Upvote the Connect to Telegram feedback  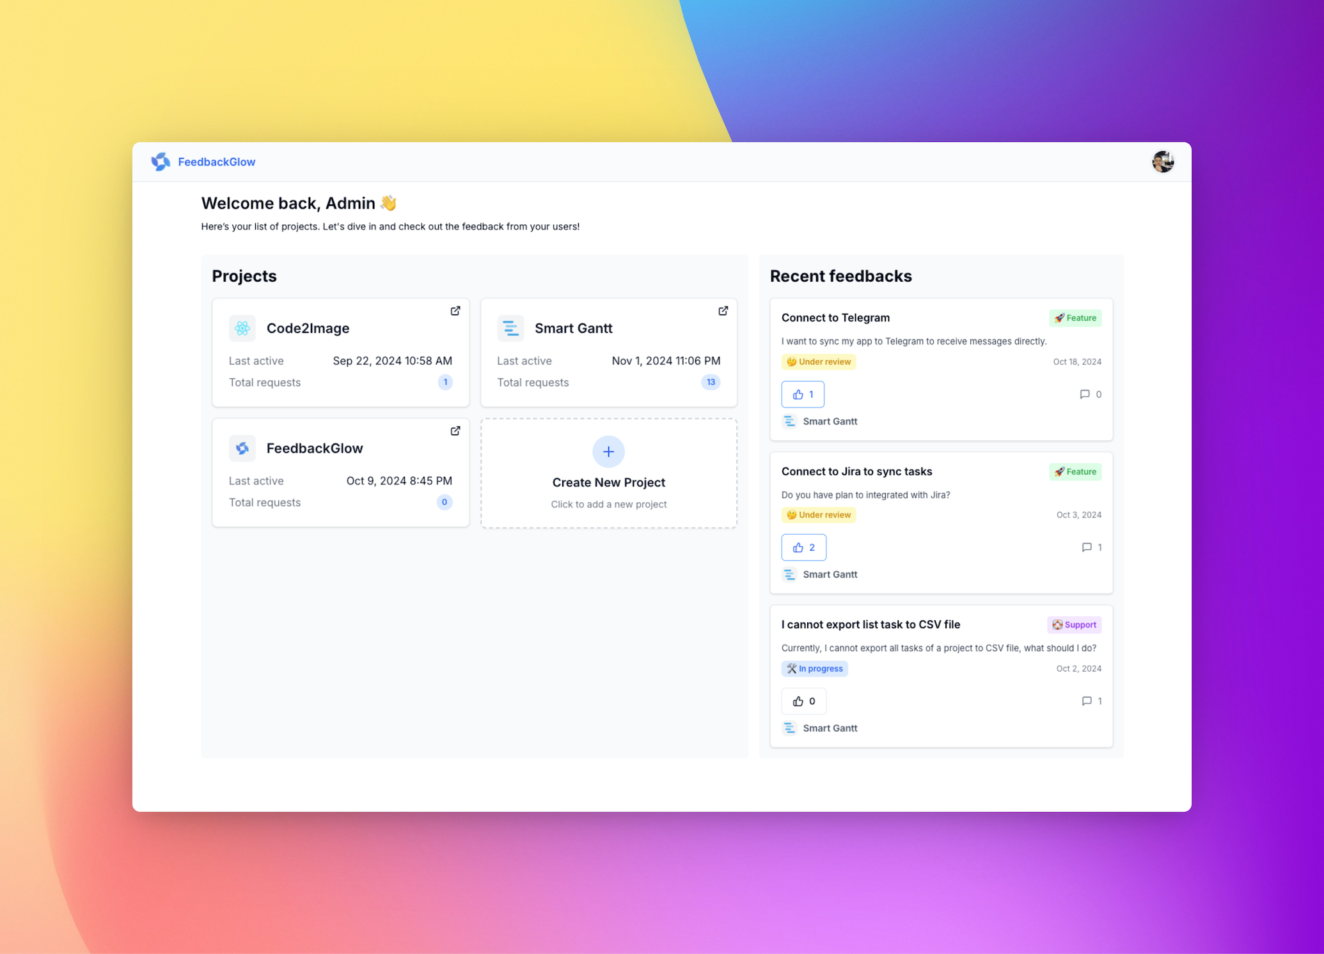(803, 394)
